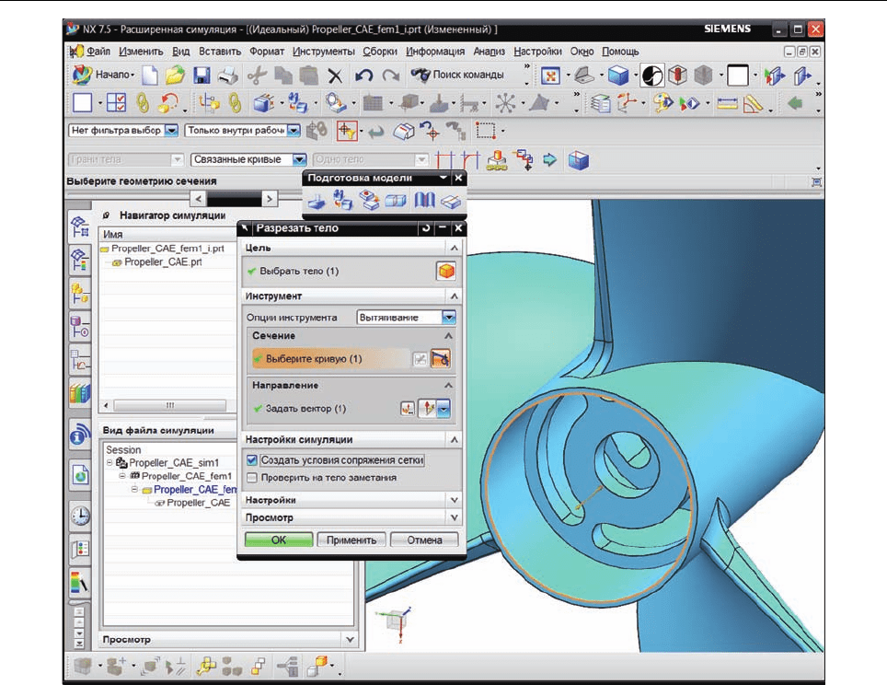The width and height of the screenshot is (887, 685).
Task: Click the top Simulation Navigator sidebar tab icon
Action: pos(80,227)
